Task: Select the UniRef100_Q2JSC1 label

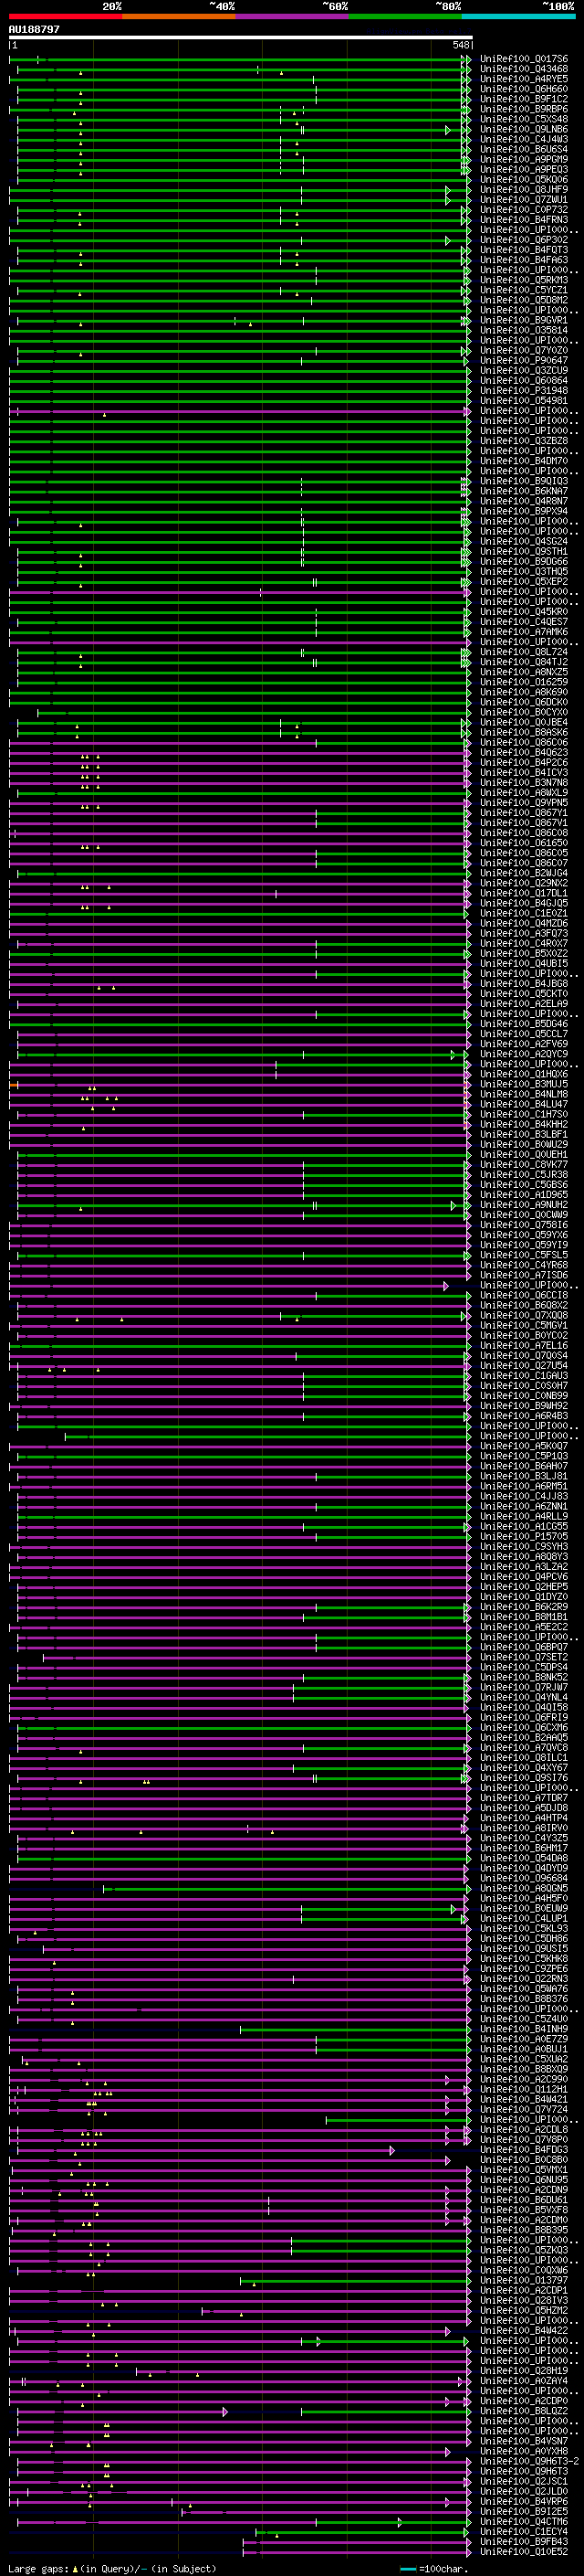Action: click(523, 2482)
